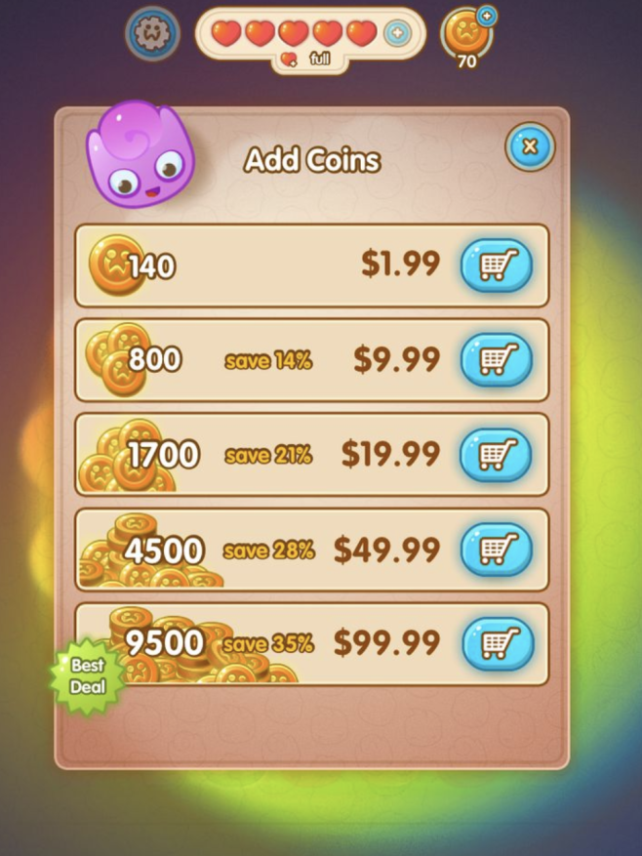Screen dimensions: 642x856
Task: Tap the save 35% label
Action: tap(268, 644)
